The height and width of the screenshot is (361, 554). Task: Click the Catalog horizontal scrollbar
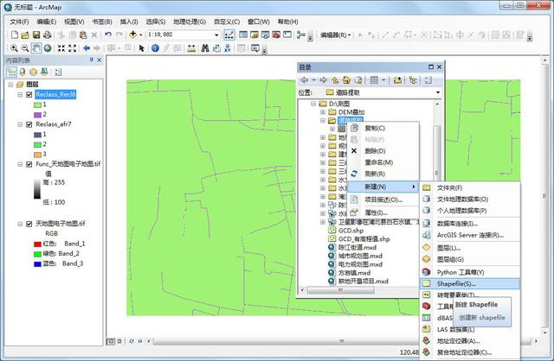pyautogui.click(x=340, y=290)
